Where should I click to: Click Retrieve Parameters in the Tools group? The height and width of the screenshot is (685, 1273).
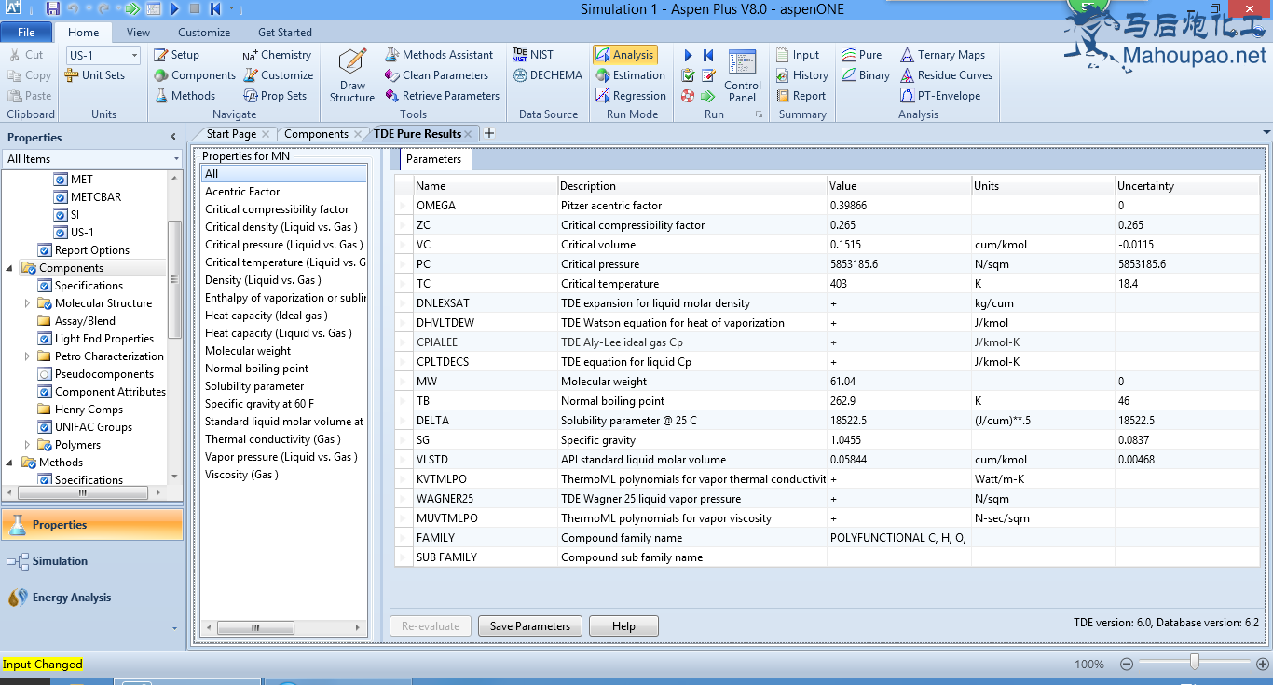tap(442, 96)
